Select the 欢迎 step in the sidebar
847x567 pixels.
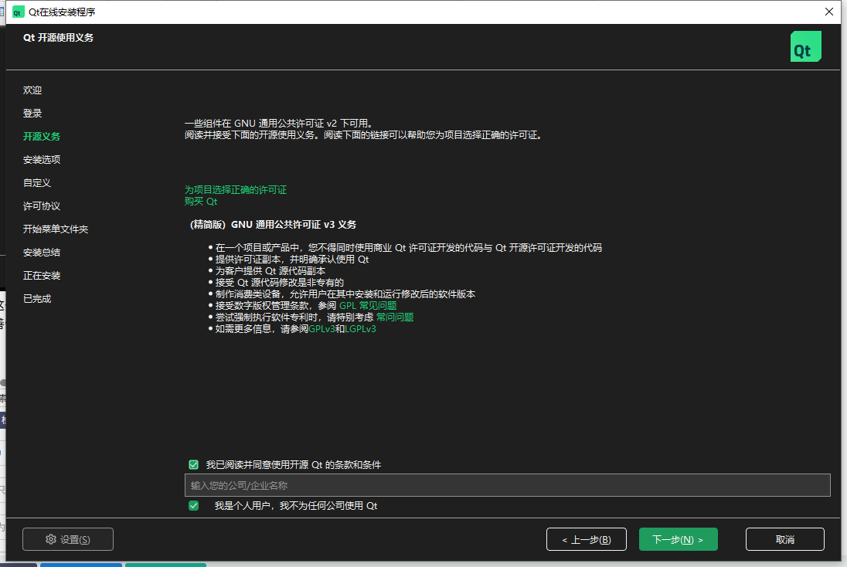[32, 90]
